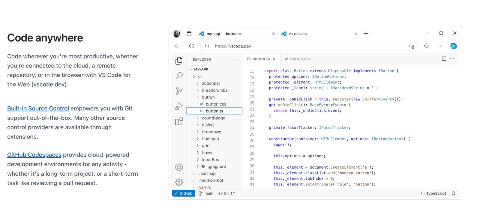Open the Explorer view in activity bar
The image size is (480, 212).
[179, 60]
